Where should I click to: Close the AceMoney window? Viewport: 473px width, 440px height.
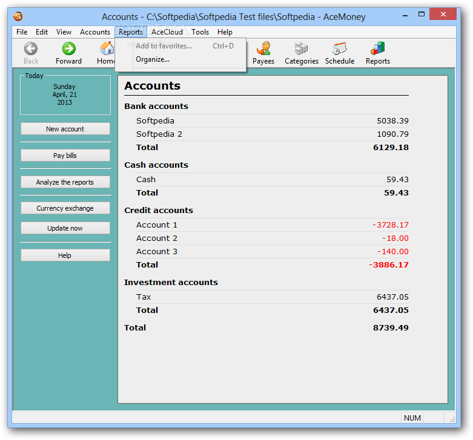pyautogui.click(x=443, y=14)
